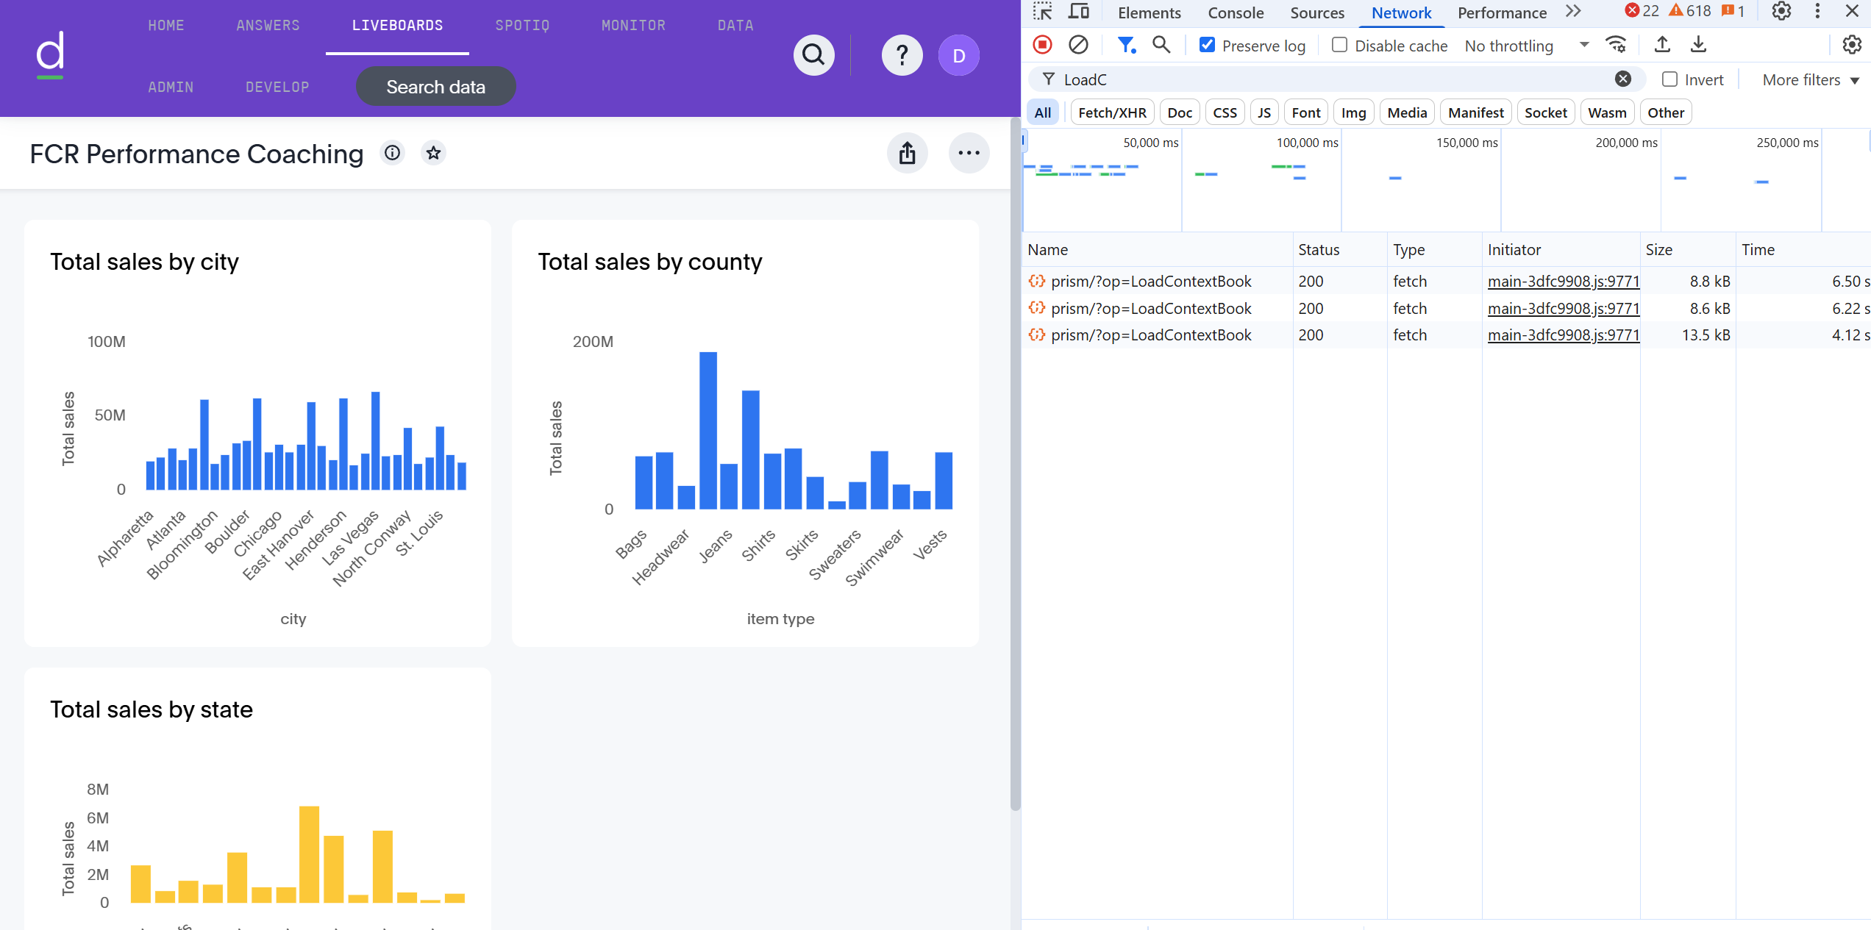
Task: Click the Search data button
Action: [436, 87]
